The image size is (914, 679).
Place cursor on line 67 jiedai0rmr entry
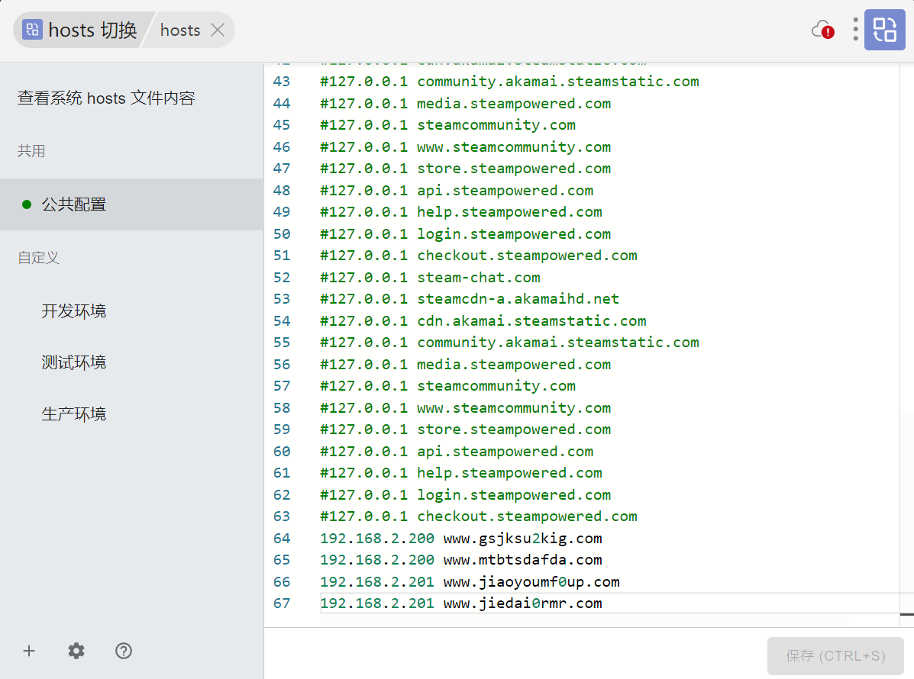522,603
